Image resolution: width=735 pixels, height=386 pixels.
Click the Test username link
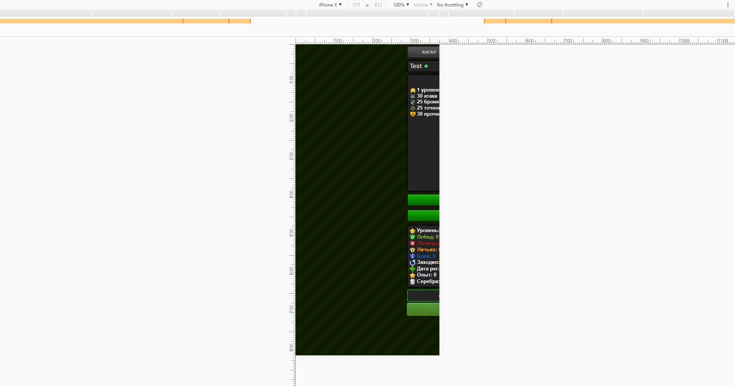[x=416, y=66]
